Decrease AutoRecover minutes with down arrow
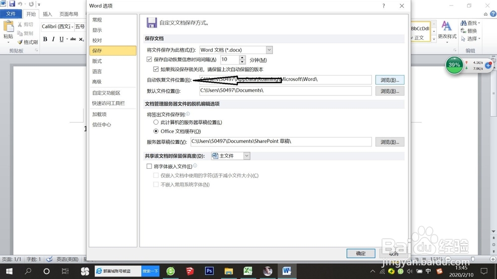497x279 pixels. (x=242, y=62)
